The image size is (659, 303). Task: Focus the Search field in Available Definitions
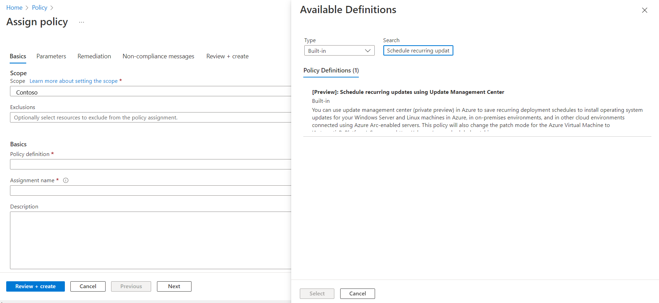point(418,50)
